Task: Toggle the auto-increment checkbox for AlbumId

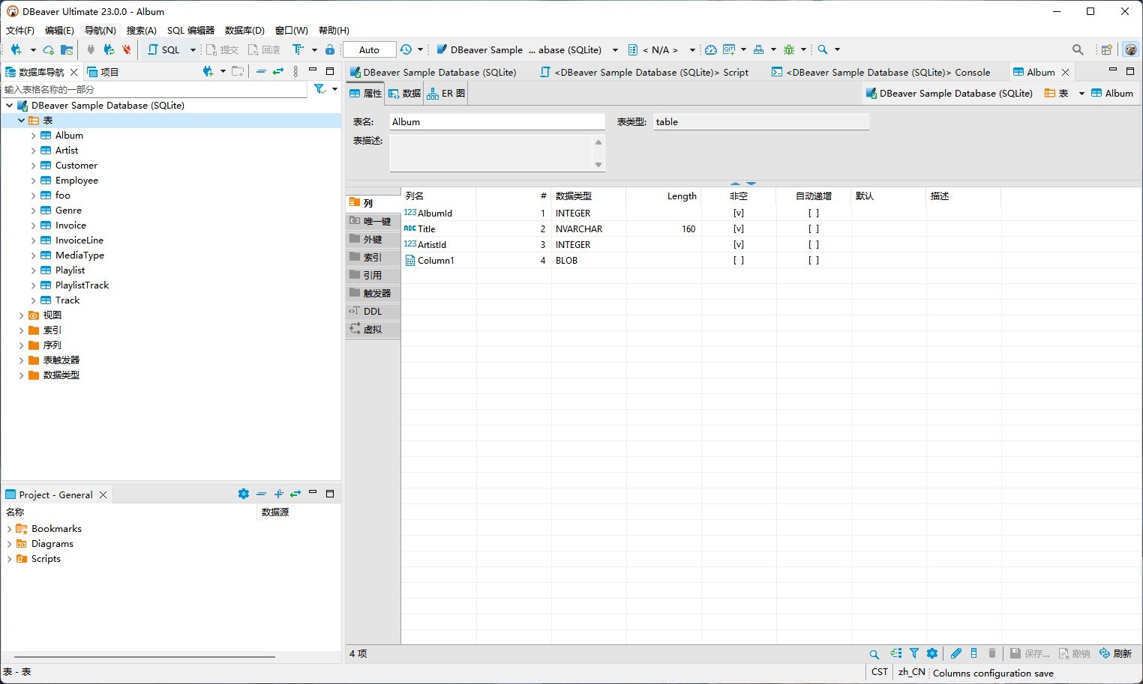Action: pyautogui.click(x=814, y=214)
